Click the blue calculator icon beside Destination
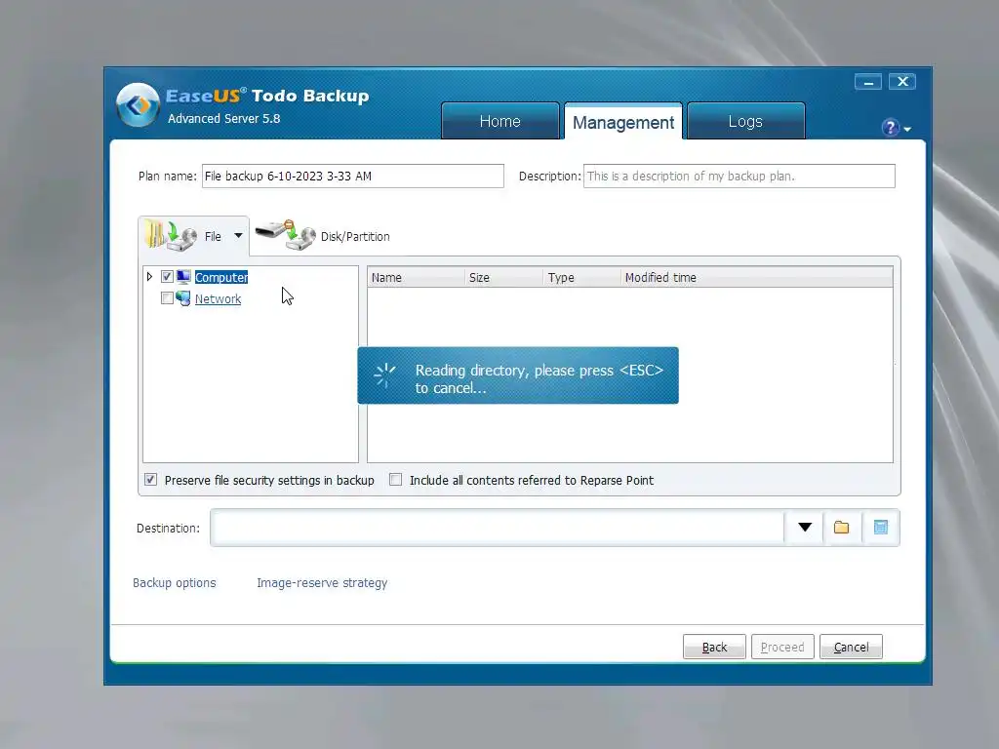 881,528
